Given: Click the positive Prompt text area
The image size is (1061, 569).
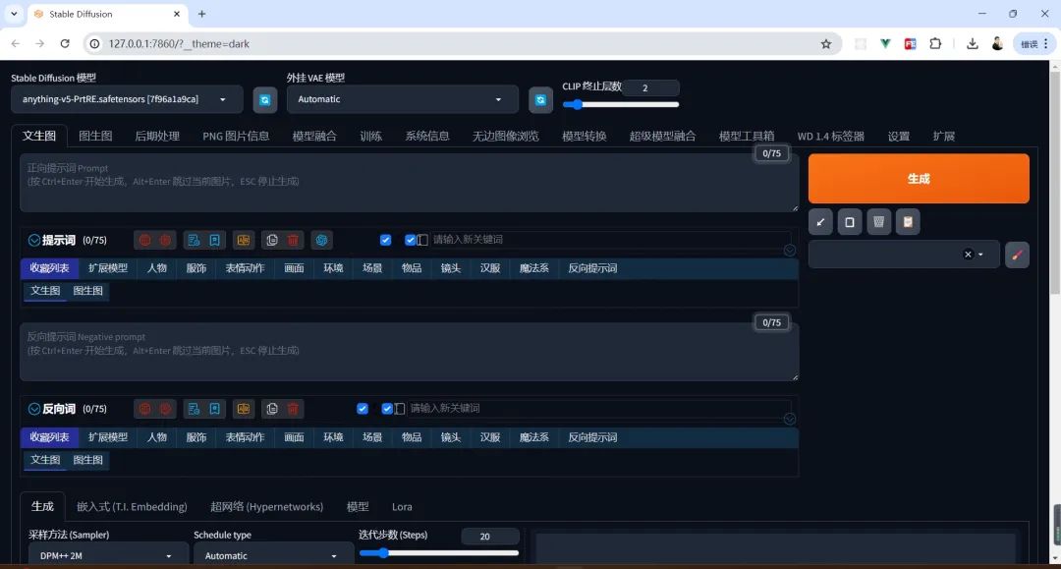Looking at the screenshot, I should [x=409, y=183].
